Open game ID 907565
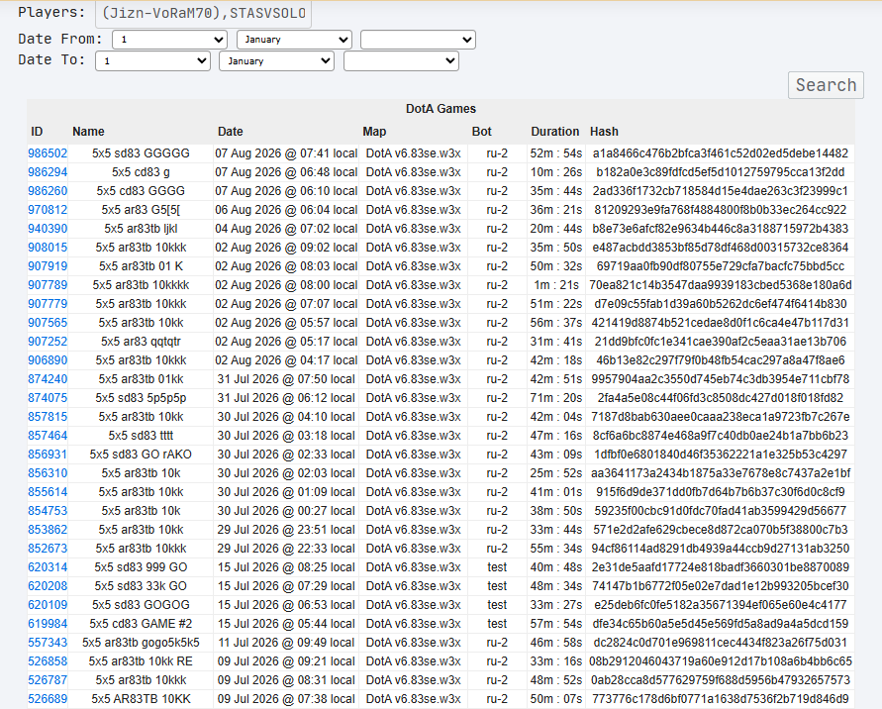This screenshot has width=882, height=709. click(x=48, y=323)
